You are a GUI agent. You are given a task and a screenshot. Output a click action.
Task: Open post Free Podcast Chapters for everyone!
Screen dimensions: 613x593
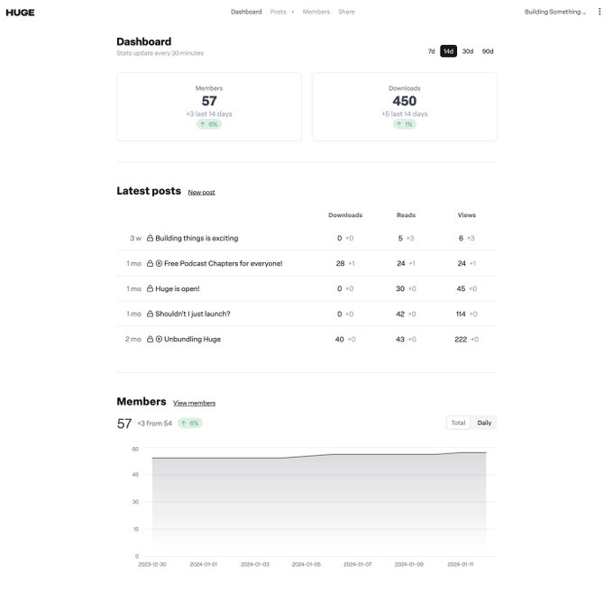(x=224, y=263)
